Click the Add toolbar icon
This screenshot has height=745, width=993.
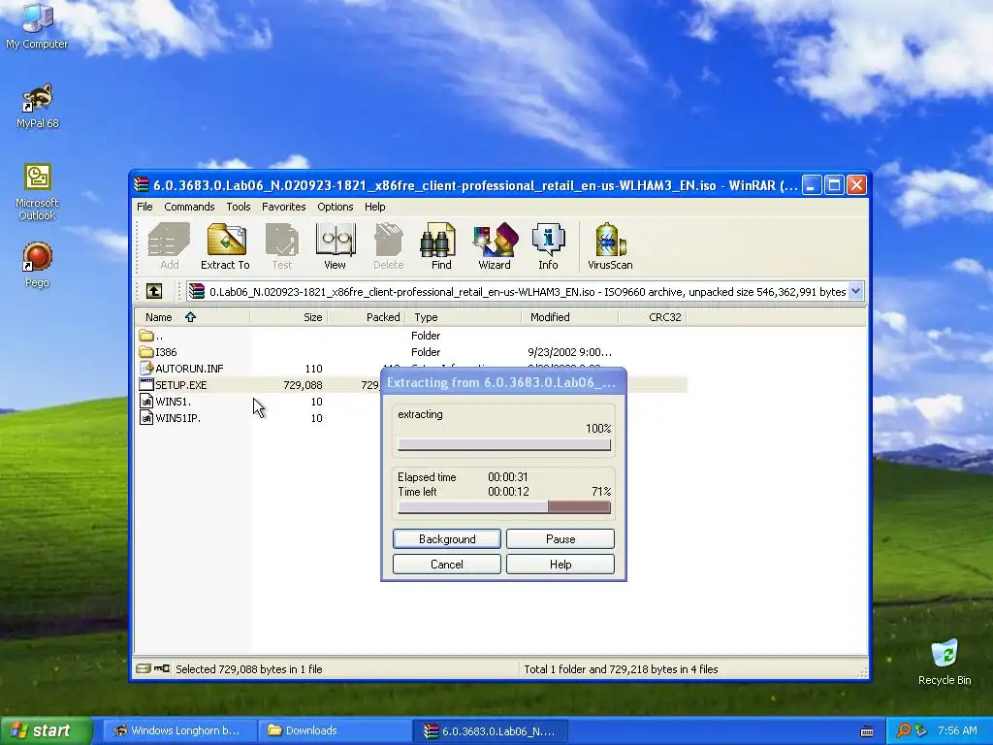click(169, 246)
